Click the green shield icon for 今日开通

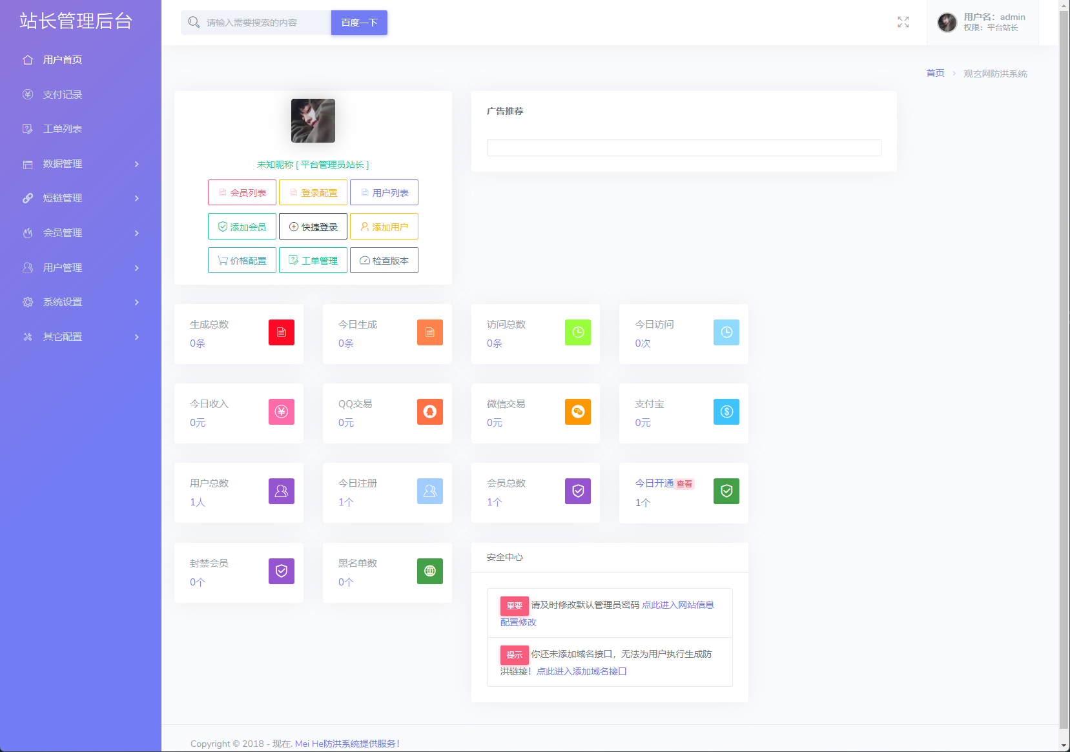tap(726, 491)
